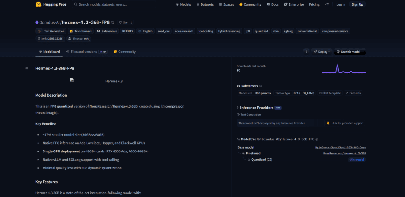The image size is (405, 197).
Task: Select the hybrid-reasoning tag
Action: click(229, 31)
